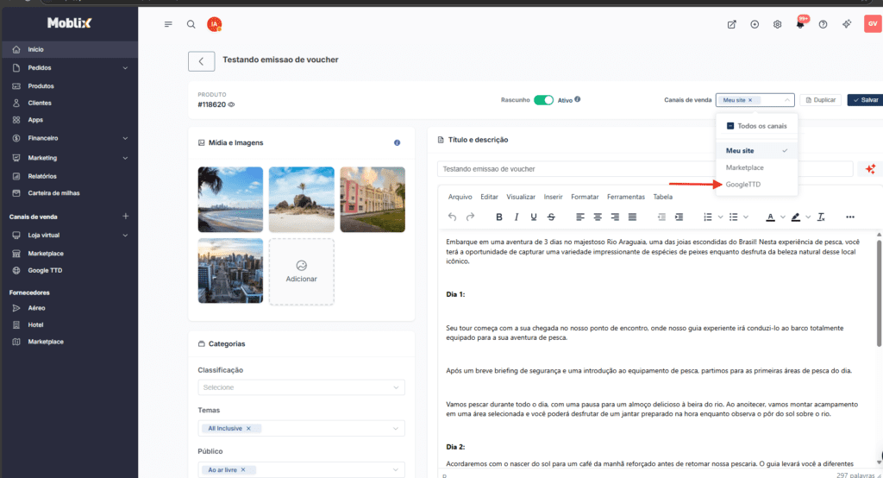
Task: Click the circled plus icon in header
Action: pyautogui.click(x=755, y=24)
